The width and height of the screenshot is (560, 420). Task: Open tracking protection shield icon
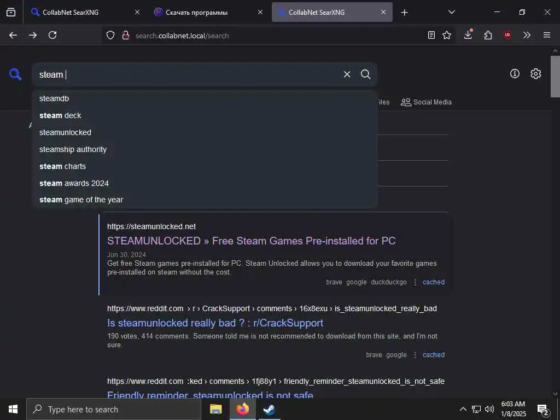pyautogui.click(x=110, y=36)
